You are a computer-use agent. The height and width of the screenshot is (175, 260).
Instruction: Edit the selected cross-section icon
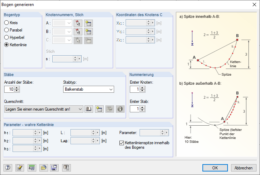point(110,109)
